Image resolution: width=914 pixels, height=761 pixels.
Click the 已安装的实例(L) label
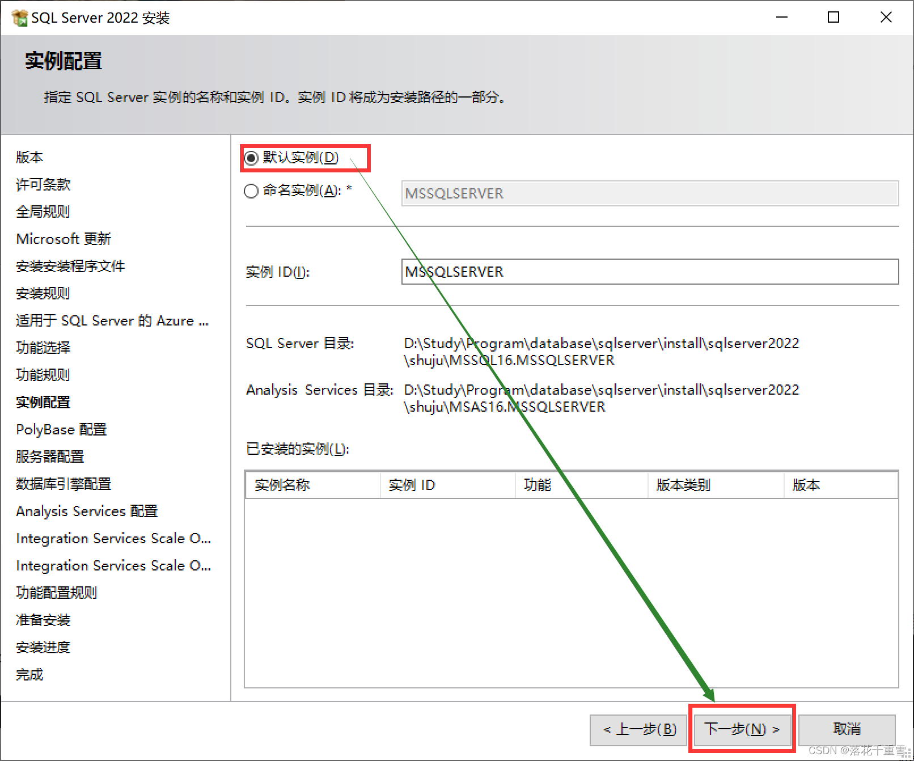coord(298,449)
